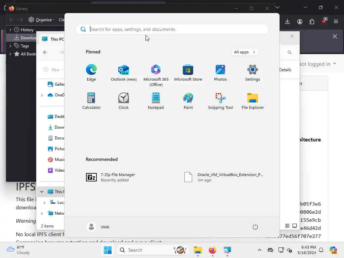Launch Outlook (new) from pinned apps
Image resolution: width=344 pixels, height=258 pixels.
pos(124,73)
